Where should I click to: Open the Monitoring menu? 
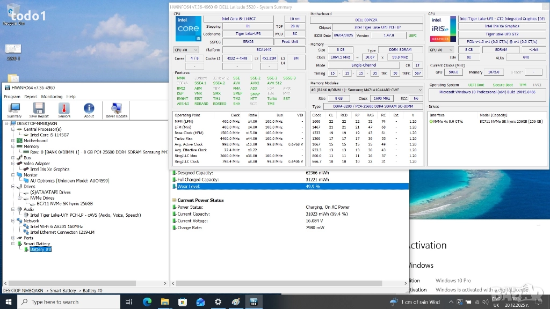52,97
